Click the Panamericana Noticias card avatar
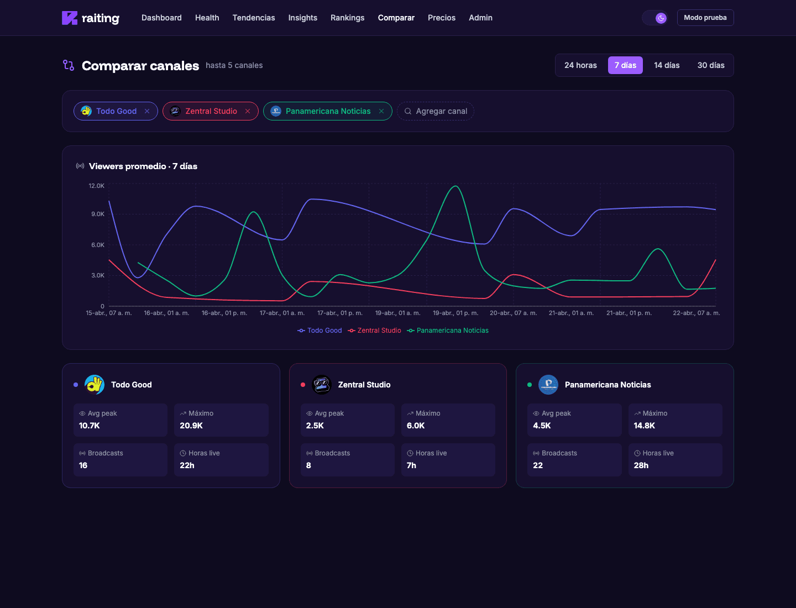 tap(548, 385)
